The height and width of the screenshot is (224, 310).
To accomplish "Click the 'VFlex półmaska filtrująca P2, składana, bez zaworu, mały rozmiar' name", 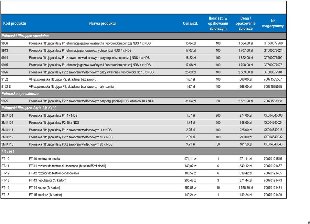I will coord(72,87).
